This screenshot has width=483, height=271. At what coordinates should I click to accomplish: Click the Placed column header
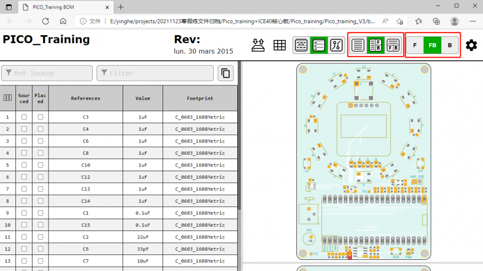click(x=41, y=98)
